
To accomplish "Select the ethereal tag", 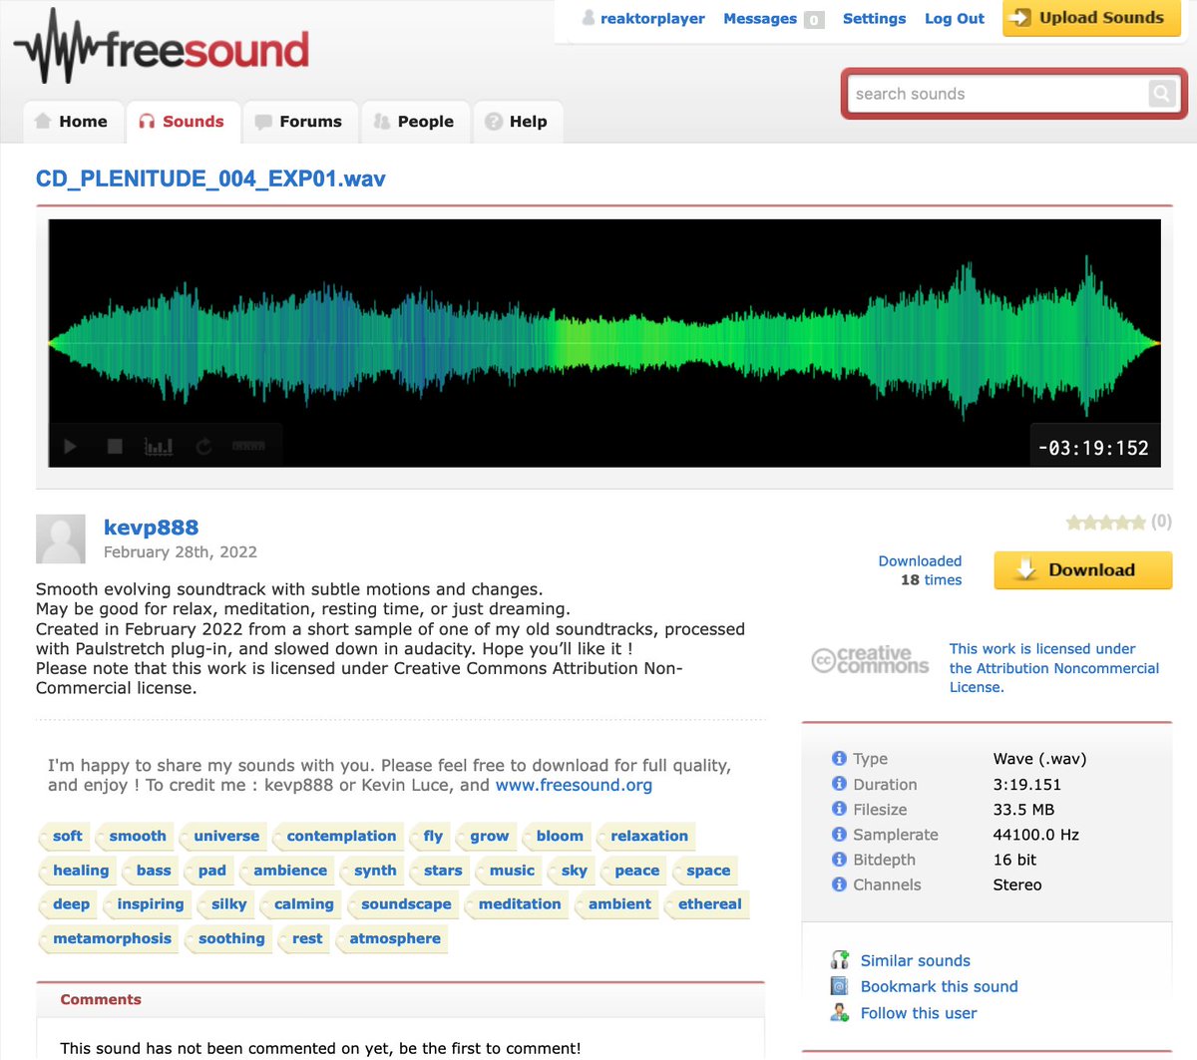I will 707,904.
